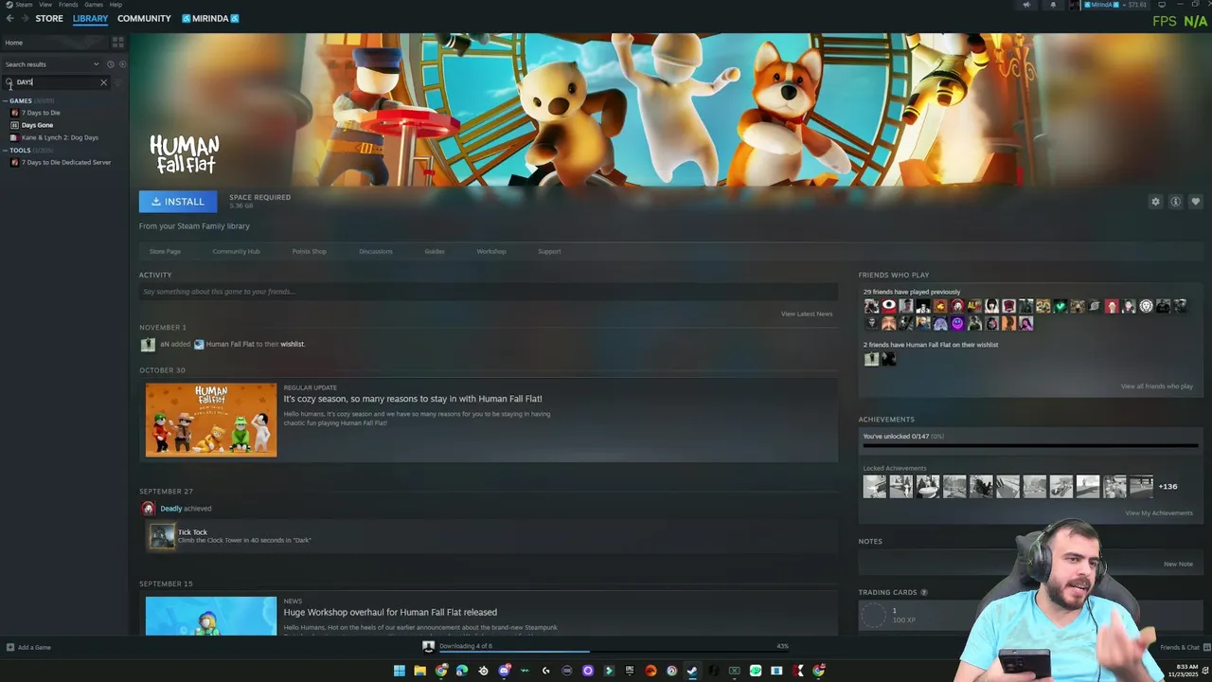Select Days Gone in results
Image resolution: width=1212 pixels, height=682 pixels.
pyautogui.click(x=37, y=125)
